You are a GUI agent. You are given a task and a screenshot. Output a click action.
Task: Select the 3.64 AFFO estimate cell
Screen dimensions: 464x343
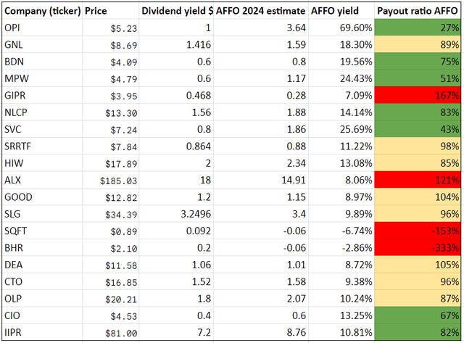[x=261, y=28]
